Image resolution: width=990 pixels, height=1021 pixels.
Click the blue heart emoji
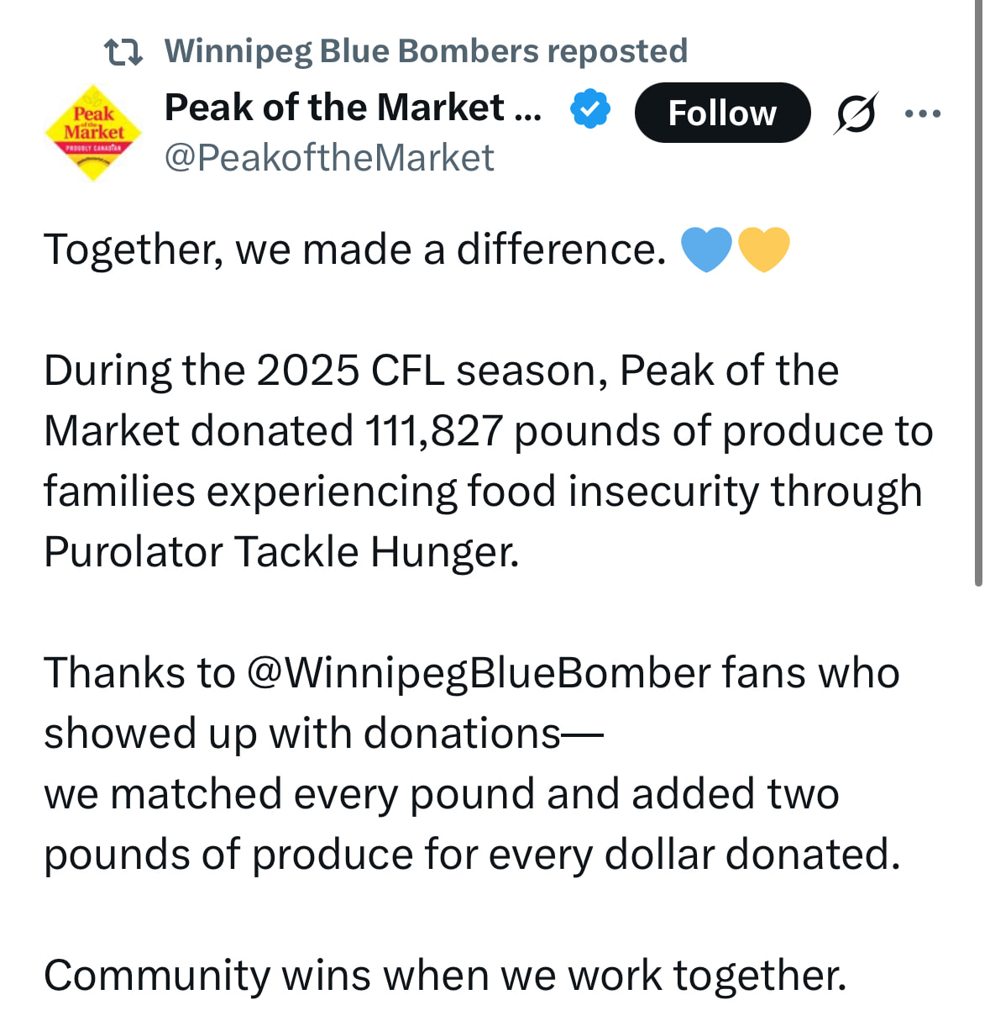pos(706,250)
